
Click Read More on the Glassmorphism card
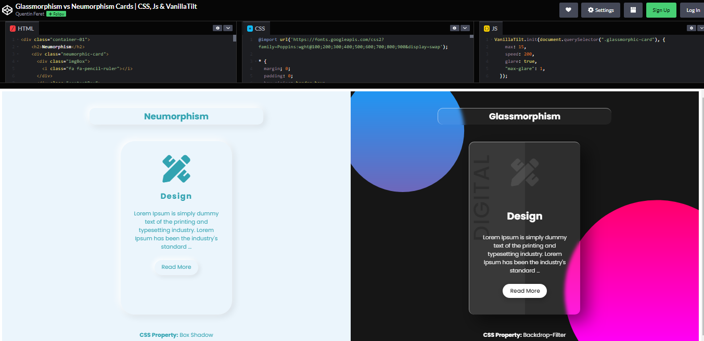524,291
